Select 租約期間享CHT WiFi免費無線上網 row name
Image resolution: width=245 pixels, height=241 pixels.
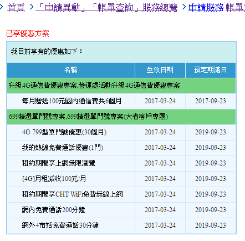[x=72, y=194]
